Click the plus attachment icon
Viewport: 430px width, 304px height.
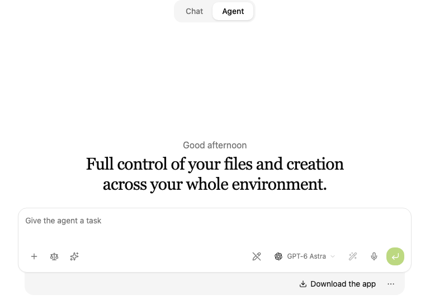[34, 256]
